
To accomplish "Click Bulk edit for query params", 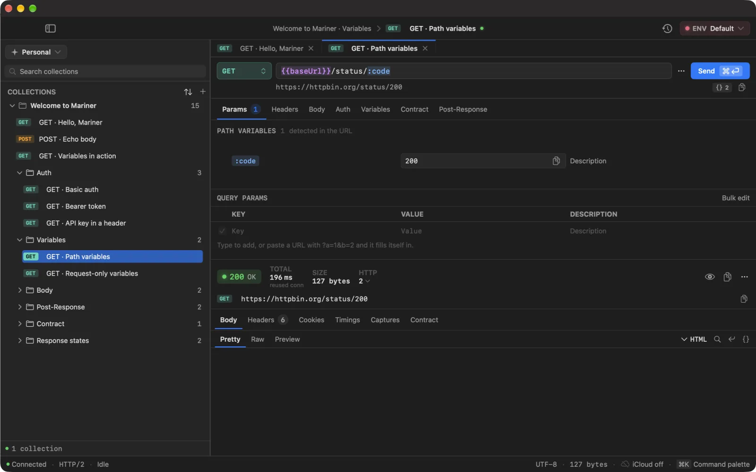I will 735,198.
